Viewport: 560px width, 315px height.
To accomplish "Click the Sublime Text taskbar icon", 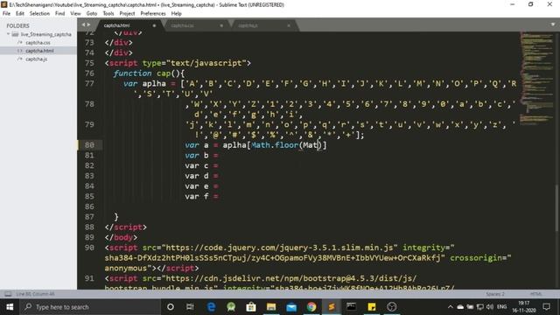I will click(332, 307).
